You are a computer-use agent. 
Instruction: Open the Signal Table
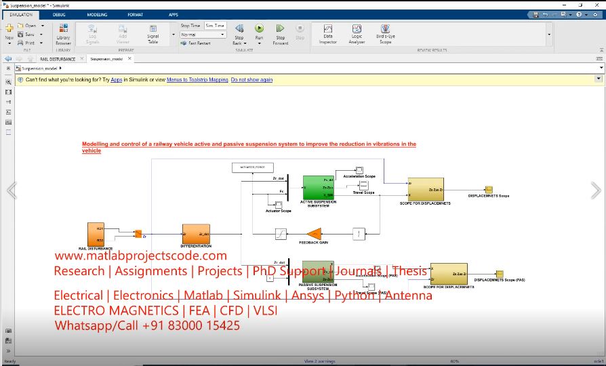point(153,34)
